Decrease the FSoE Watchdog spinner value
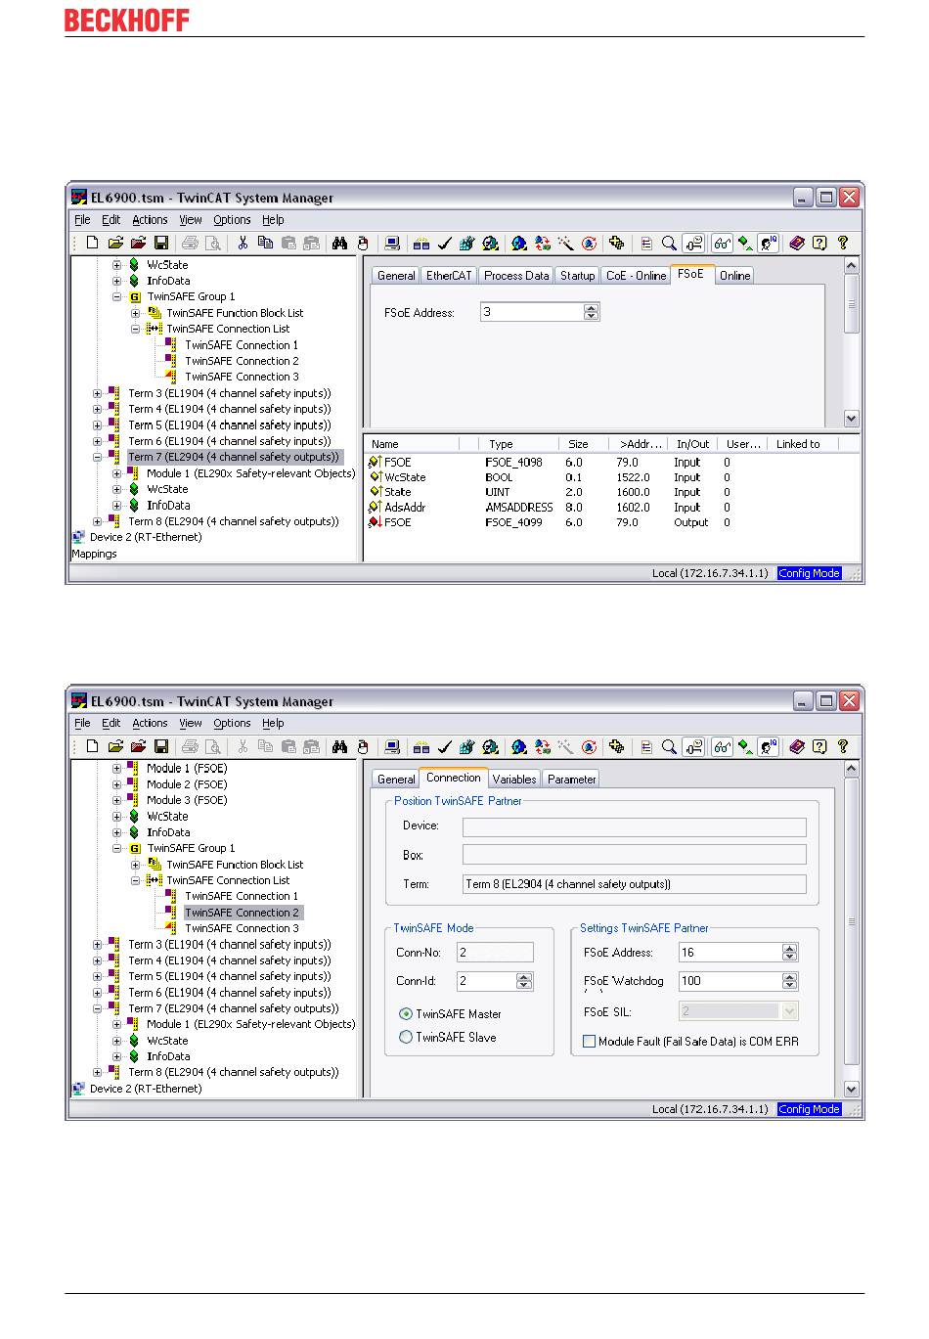929x1339 pixels. (x=790, y=985)
